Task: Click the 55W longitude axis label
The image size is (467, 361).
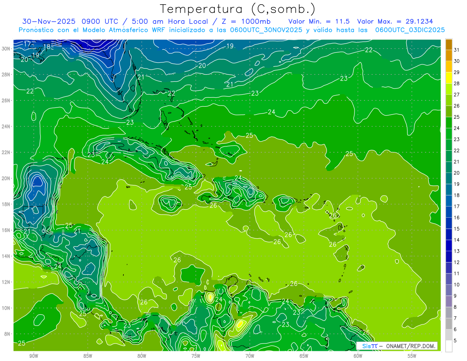Action: pyautogui.click(x=412, y=356)
